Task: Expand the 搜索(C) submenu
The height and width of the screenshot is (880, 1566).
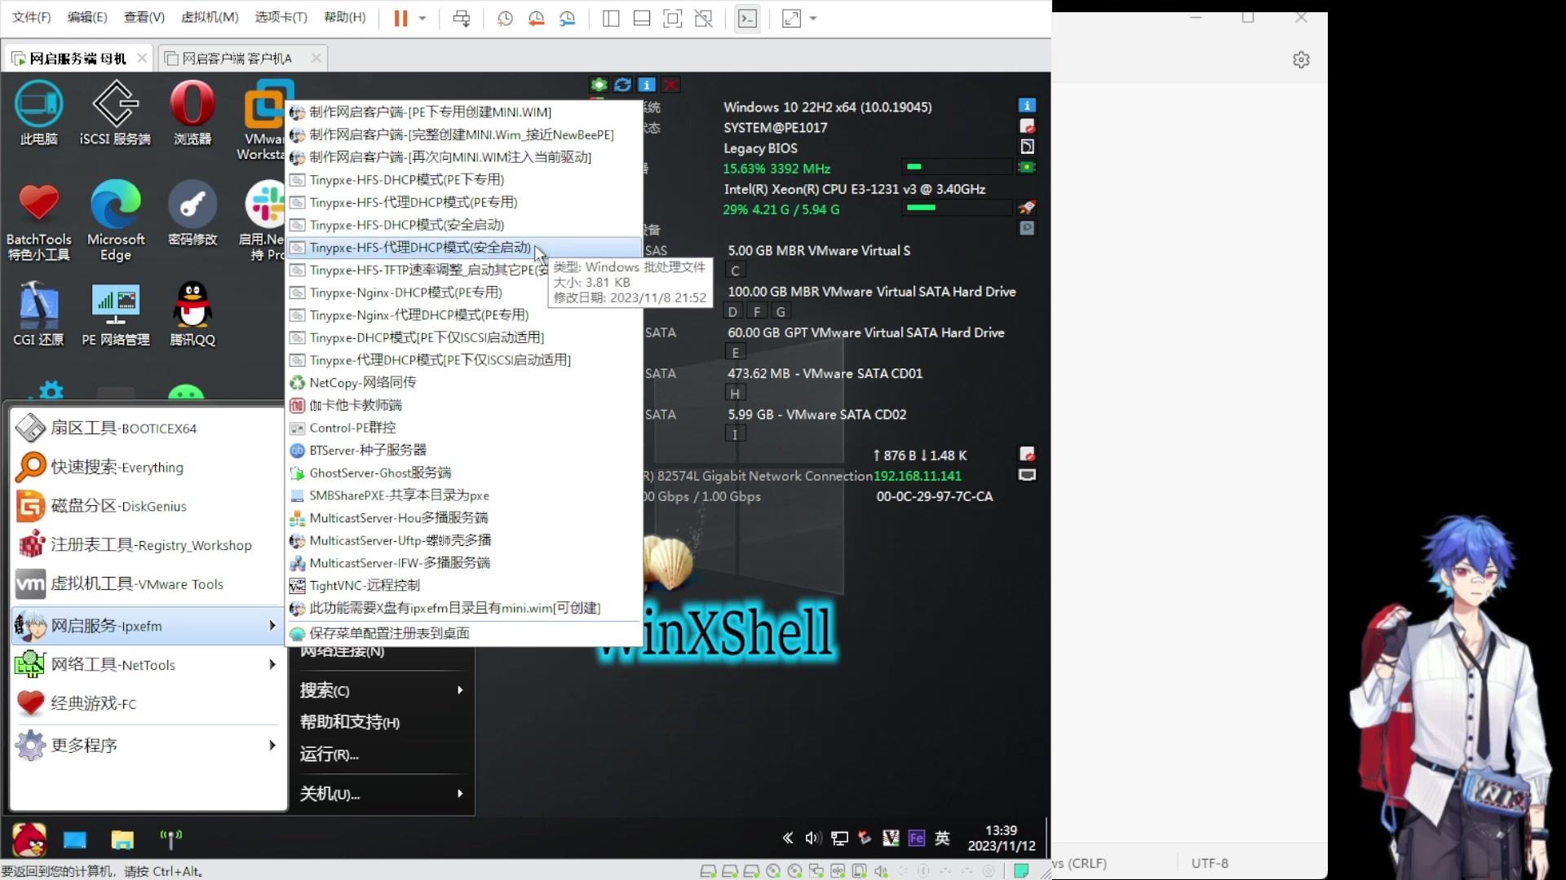Action: 382,690
